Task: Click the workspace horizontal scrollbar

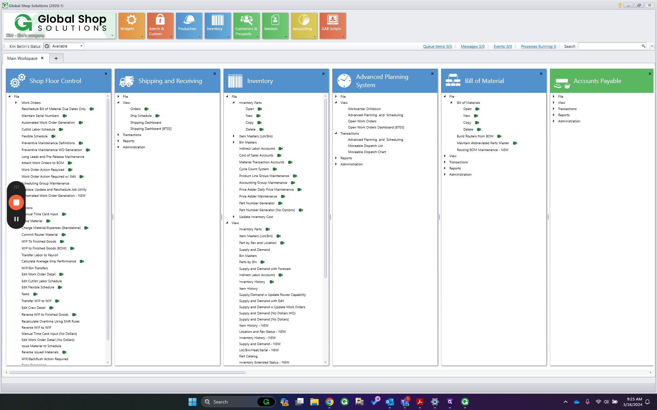Action: point(127,372)
